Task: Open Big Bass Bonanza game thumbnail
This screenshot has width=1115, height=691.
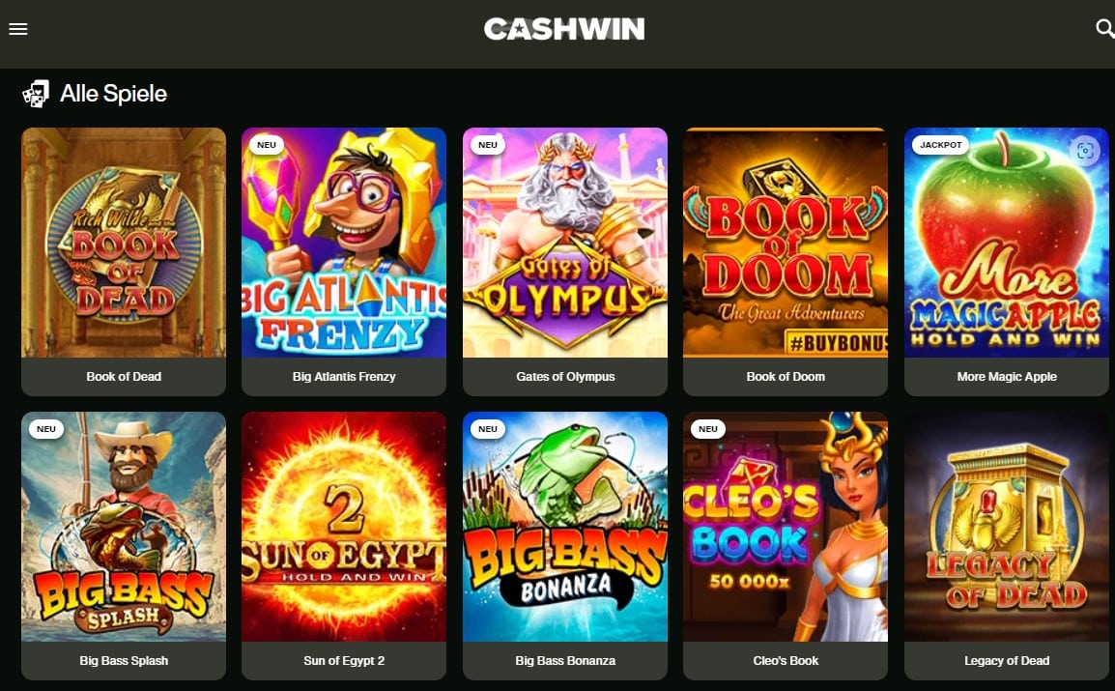Action: click(x=565, y=527)
